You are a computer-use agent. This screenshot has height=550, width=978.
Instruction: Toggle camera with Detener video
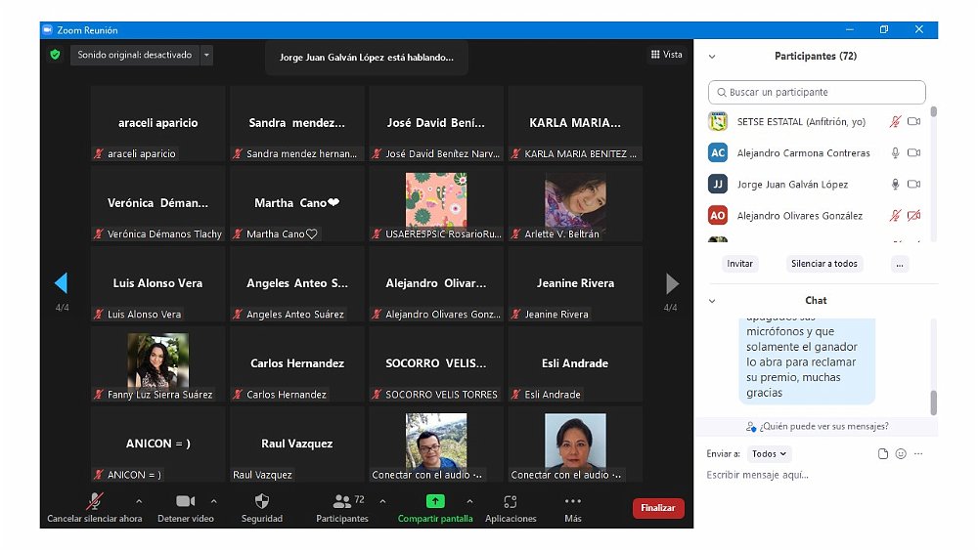pos(185,501)
